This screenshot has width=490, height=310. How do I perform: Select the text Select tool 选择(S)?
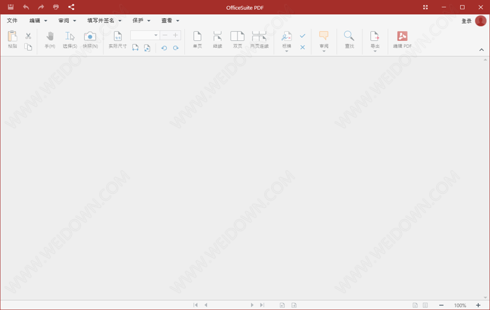[x=69, y=40]
